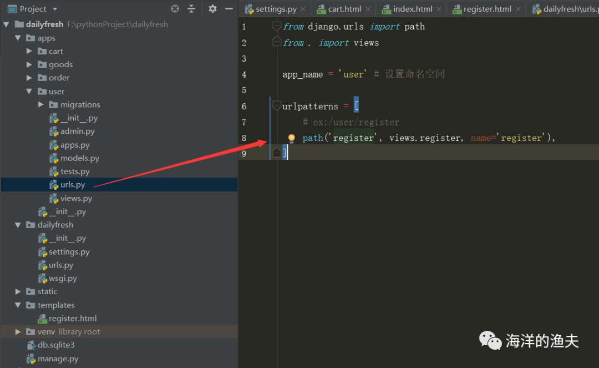This screenshot has width=599, height=368.
Task: Click the wsgi.py Python file icon
Action: pyautogui.click(x=42, y=279)
